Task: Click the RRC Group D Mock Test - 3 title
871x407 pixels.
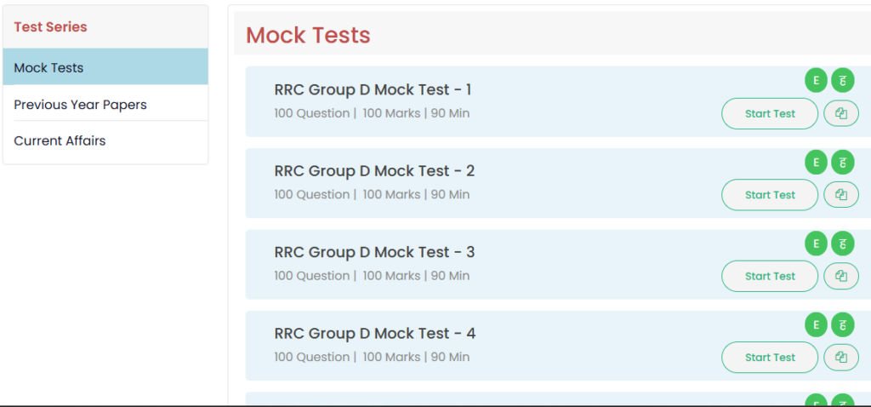Action: coord(374,252)
